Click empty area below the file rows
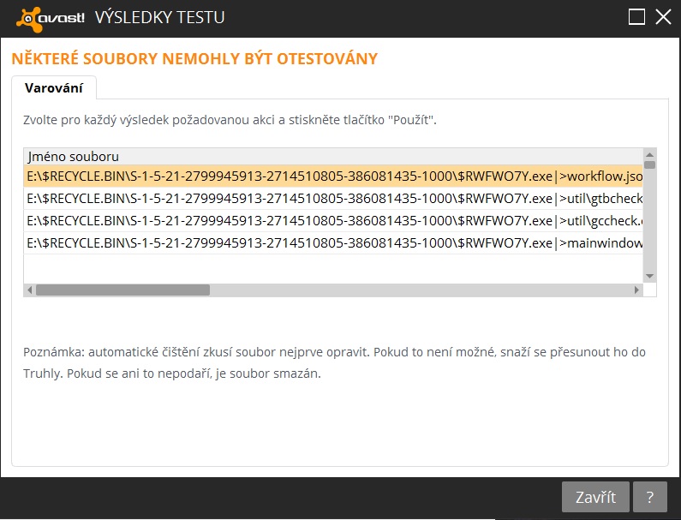This screenshot has width=681, height=520. 332,268
